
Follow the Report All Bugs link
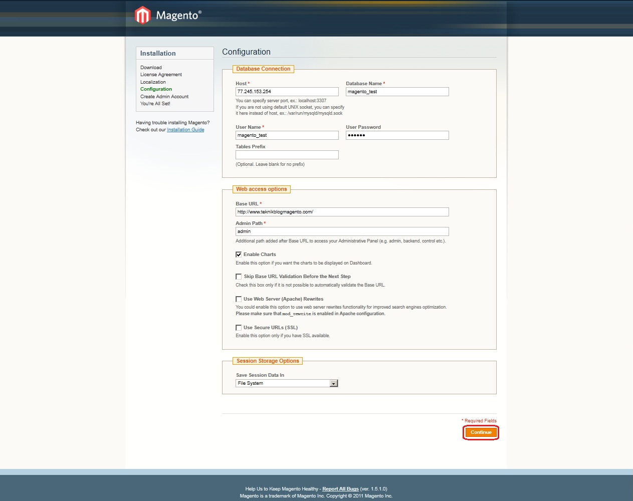[340, 489]
